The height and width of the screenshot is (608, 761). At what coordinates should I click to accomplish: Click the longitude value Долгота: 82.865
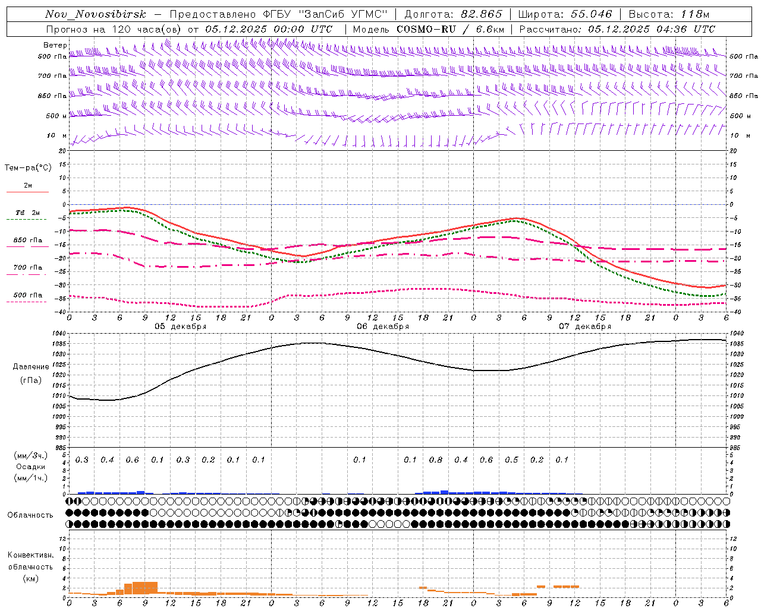coord(453,14)
